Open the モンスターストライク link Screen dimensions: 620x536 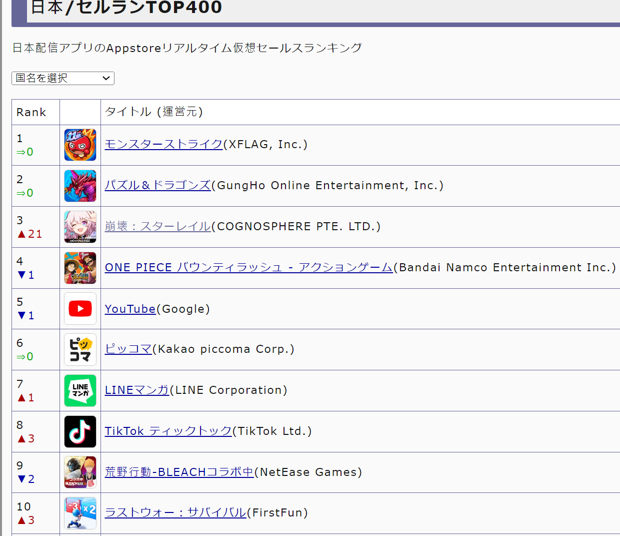click(163, 144)
